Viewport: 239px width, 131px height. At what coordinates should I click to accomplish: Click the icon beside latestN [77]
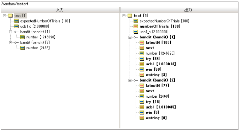[x=142, y=86]
